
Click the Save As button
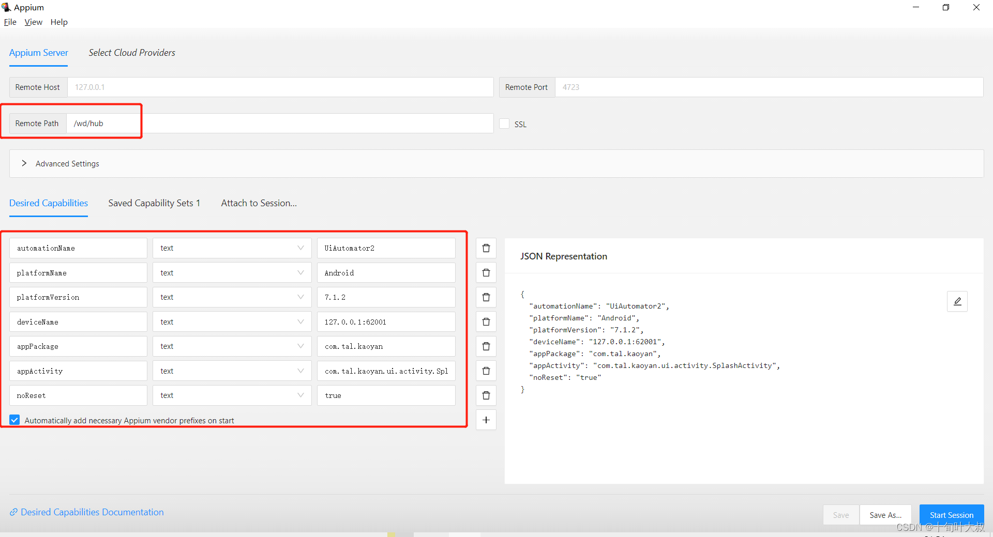[885, 515]
